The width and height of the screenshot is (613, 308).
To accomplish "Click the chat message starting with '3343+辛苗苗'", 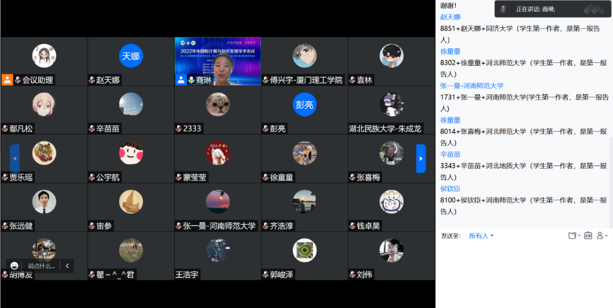I will click(524, 172).
